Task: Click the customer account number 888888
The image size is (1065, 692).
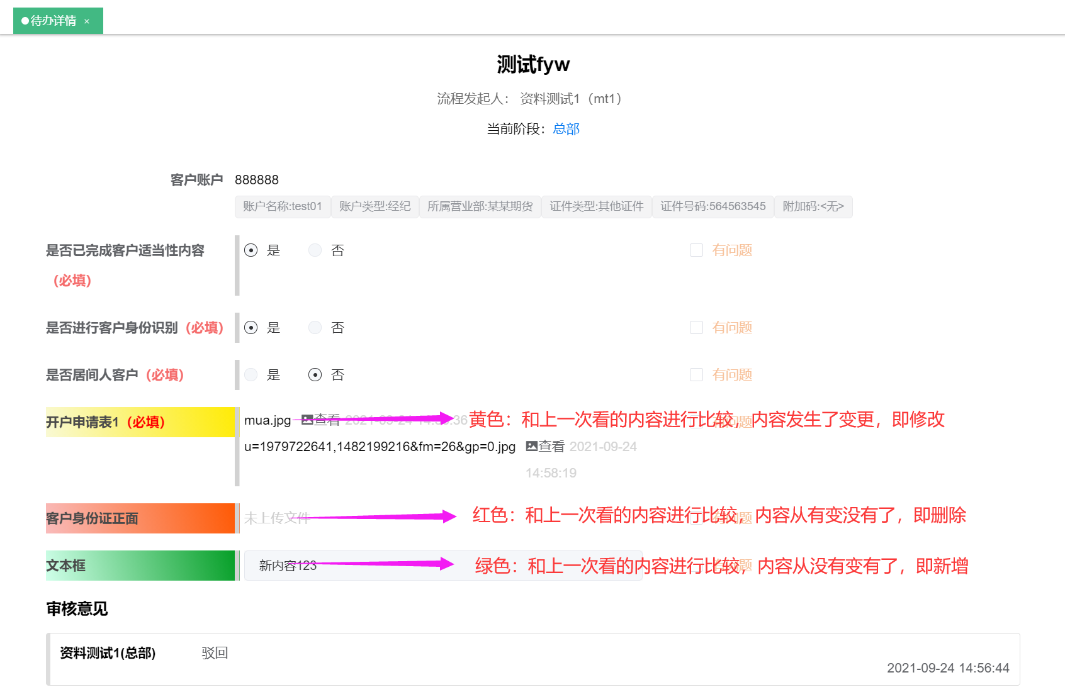Action: (257, 180)
